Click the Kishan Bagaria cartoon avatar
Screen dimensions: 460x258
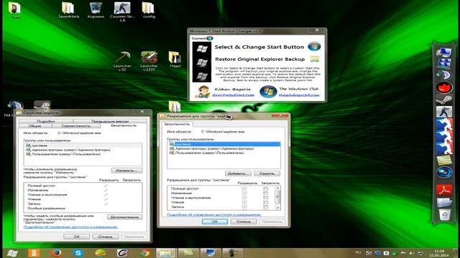pos(203,92)
